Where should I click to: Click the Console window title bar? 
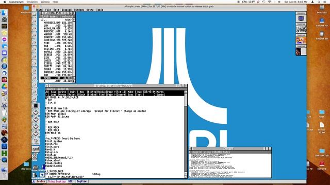(228, 149)
